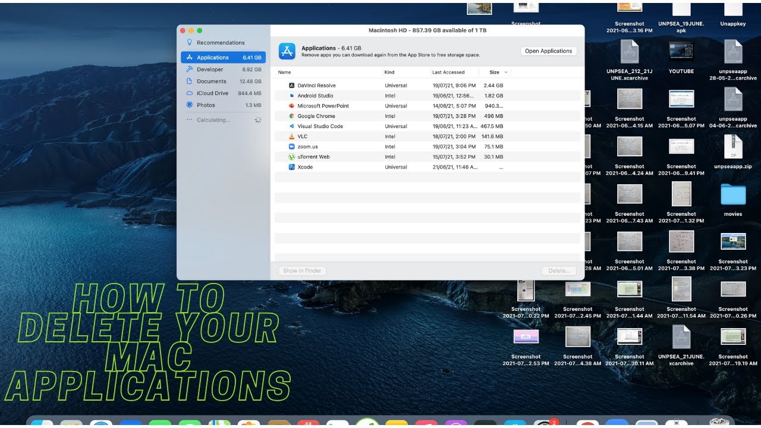Click the Show in Finder button
This screenshot has height=428, width=761.
click(302, 270)
